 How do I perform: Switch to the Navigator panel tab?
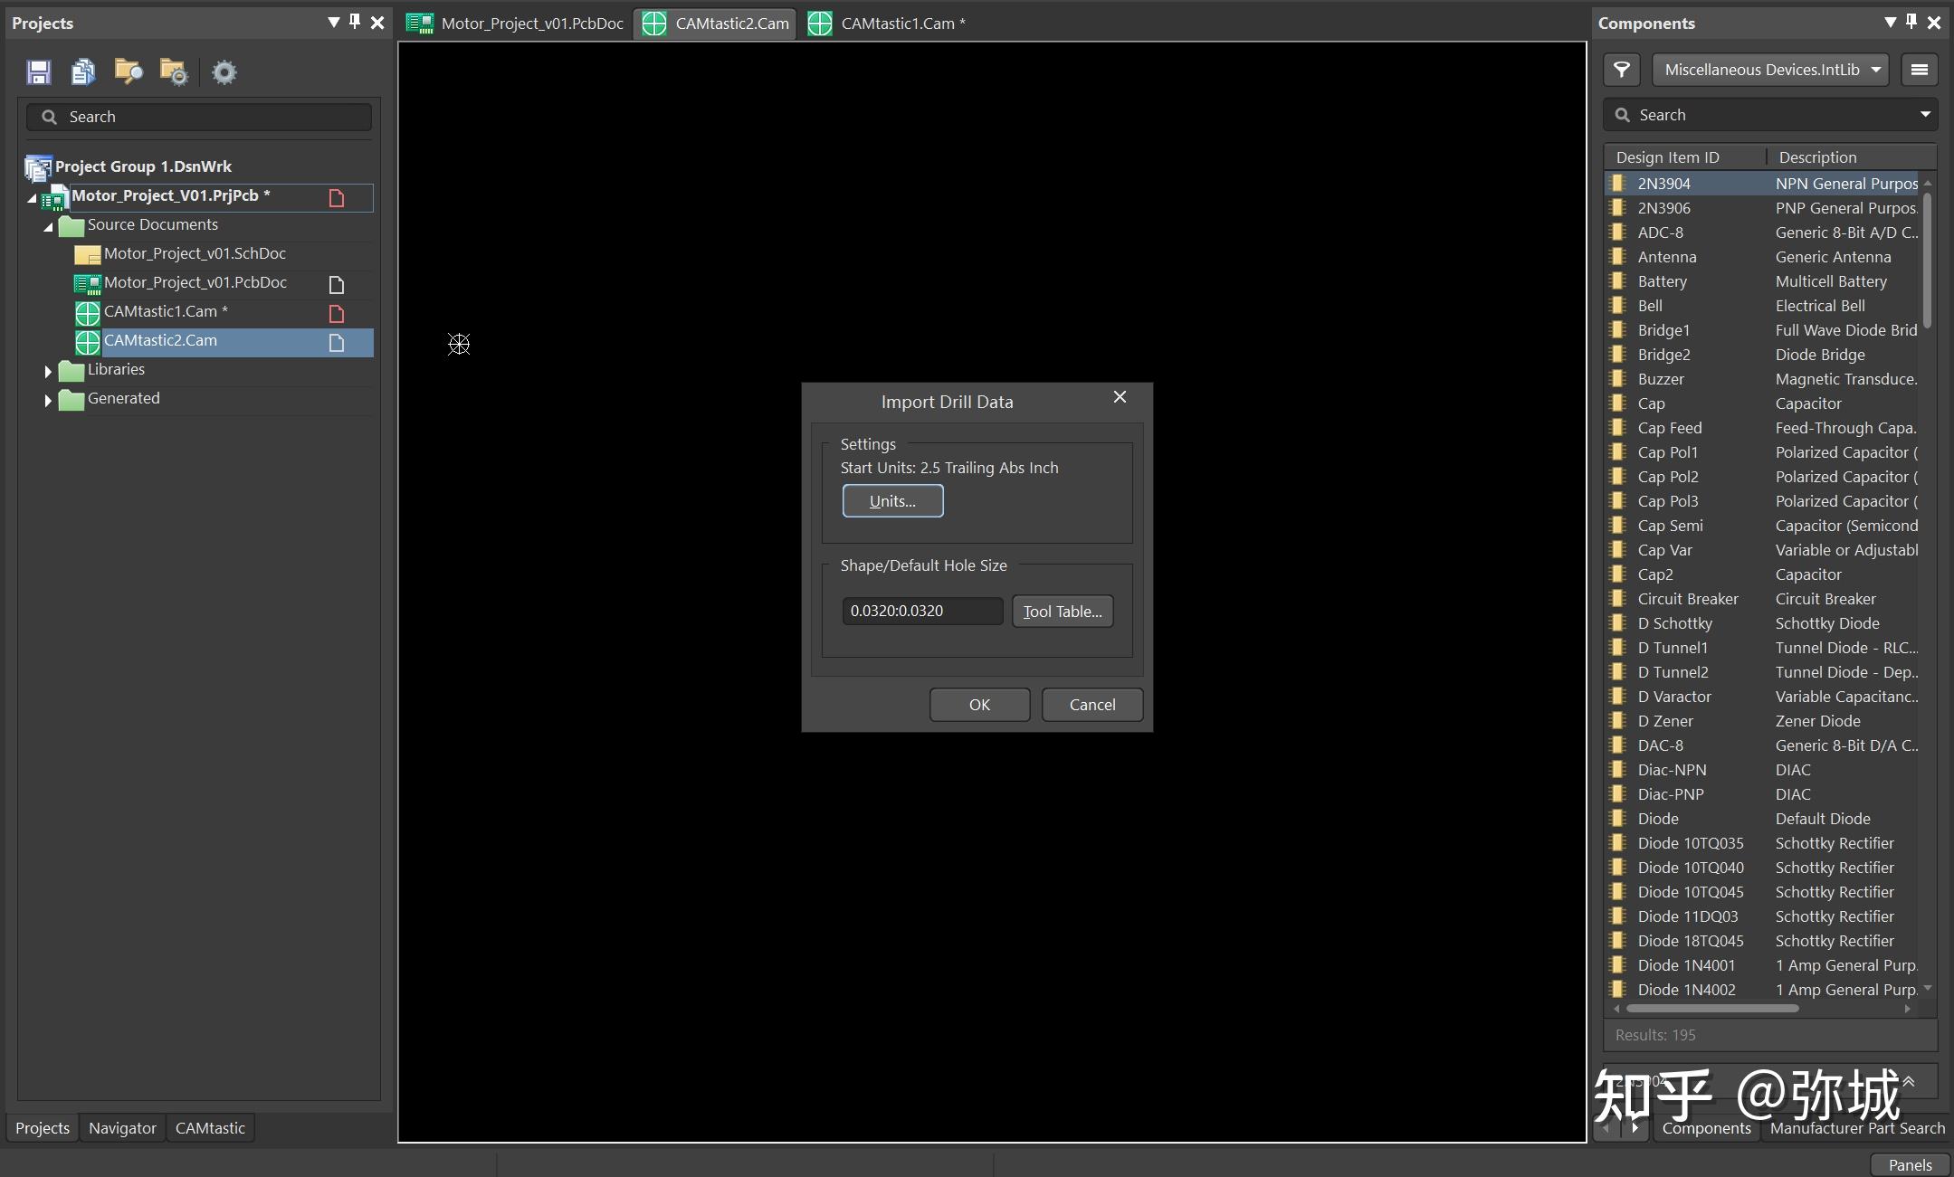point(122,1128)
